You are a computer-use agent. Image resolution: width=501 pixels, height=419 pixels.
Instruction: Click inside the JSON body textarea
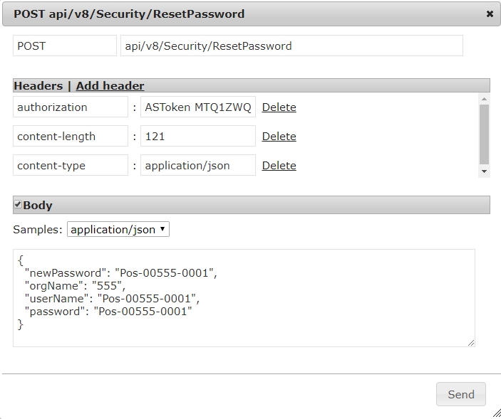(x=244, y=298)
